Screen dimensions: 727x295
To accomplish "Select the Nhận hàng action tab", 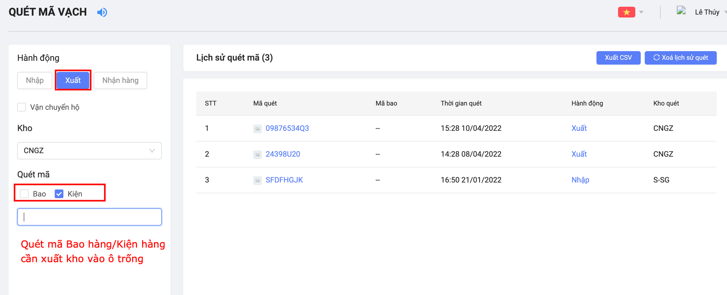I will pyautogui.click(x=120, y=80).
